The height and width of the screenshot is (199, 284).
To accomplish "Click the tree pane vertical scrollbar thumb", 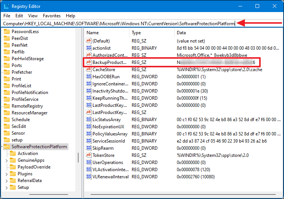I will pos(79,158).
